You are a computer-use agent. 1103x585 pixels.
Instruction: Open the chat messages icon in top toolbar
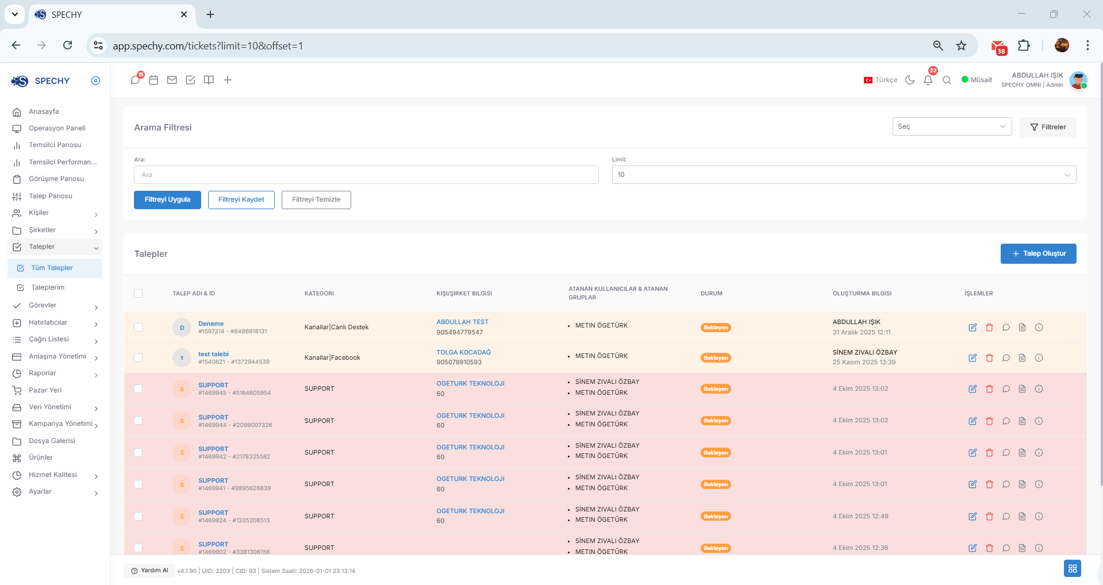pos(135,80)
